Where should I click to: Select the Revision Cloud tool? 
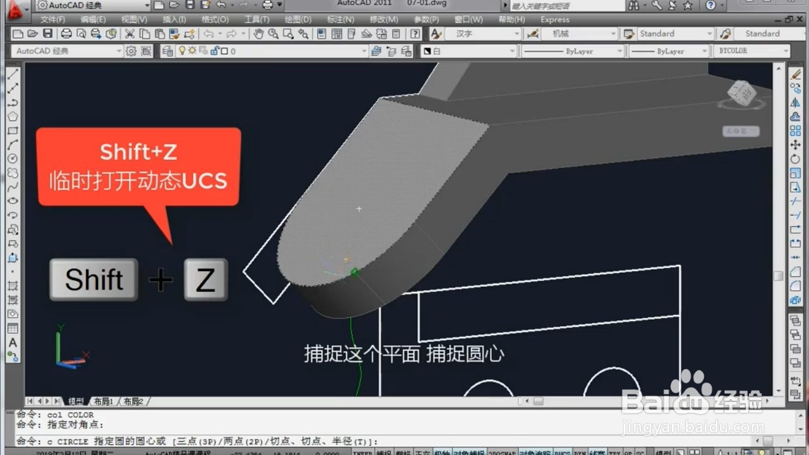13,173
